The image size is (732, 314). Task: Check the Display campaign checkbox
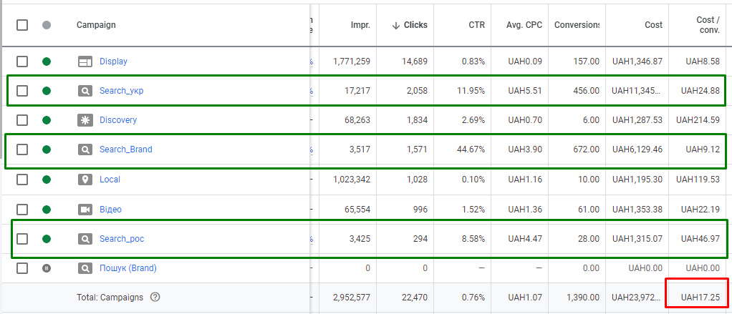[22, 62]
